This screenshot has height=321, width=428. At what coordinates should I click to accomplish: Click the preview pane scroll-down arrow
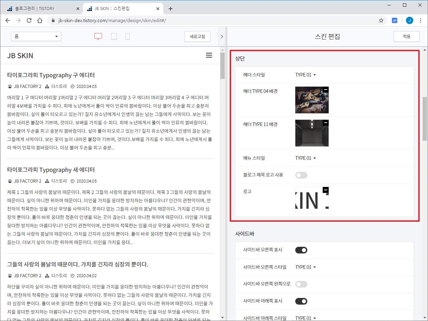tap(223, 317)
